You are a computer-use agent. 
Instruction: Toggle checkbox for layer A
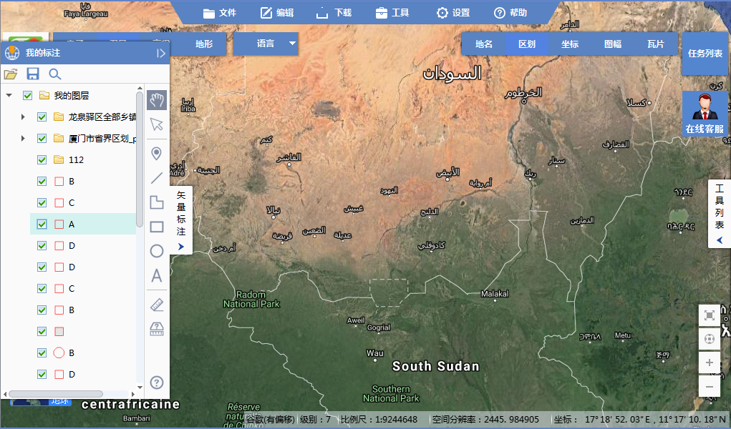click(x=42, y=225)
